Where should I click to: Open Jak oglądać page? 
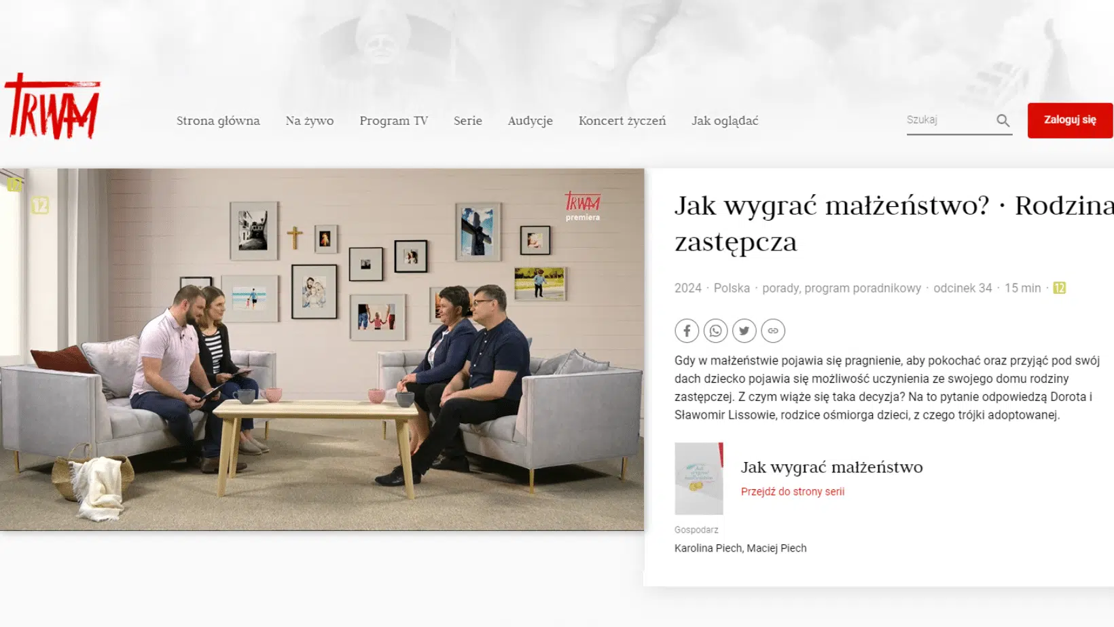[724, 121]
